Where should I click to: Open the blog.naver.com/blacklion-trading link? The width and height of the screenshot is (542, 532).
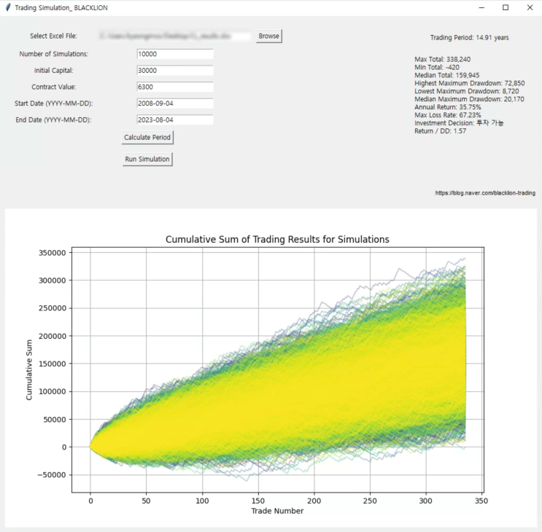click(485, 193)
